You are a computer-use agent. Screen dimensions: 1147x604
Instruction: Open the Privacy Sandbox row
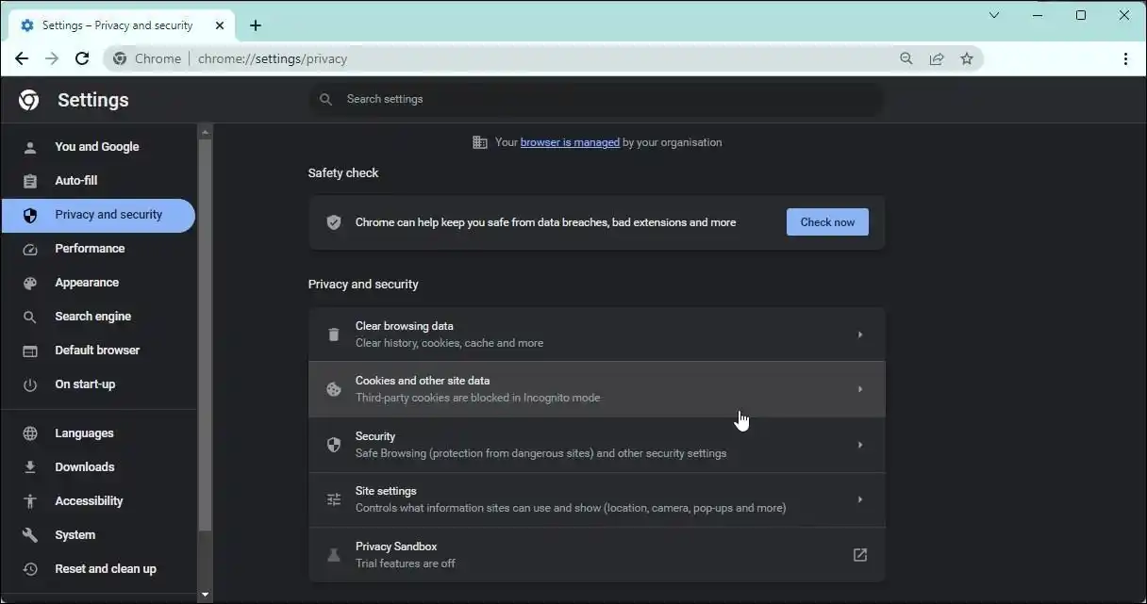pyautogui.click(x=596, y=555)
